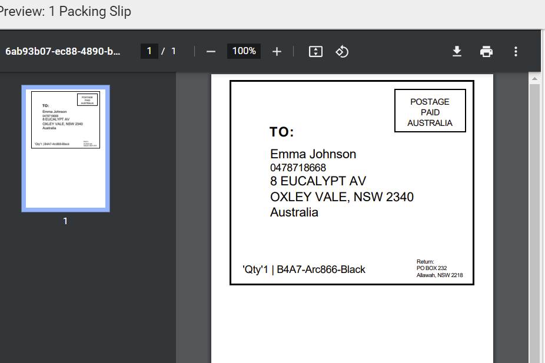545x363 pixels.
Task: Select the page 1 thumbnail
Action: pos(65,148)
